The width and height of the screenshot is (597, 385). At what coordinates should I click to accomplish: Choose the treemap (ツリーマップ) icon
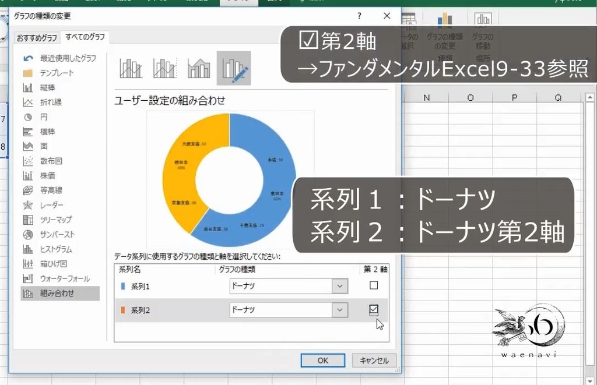[28, 220]
